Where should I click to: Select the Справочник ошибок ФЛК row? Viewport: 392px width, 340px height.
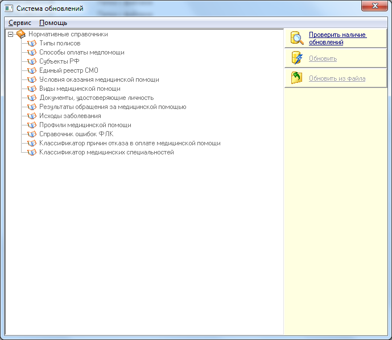coord(76,134)
